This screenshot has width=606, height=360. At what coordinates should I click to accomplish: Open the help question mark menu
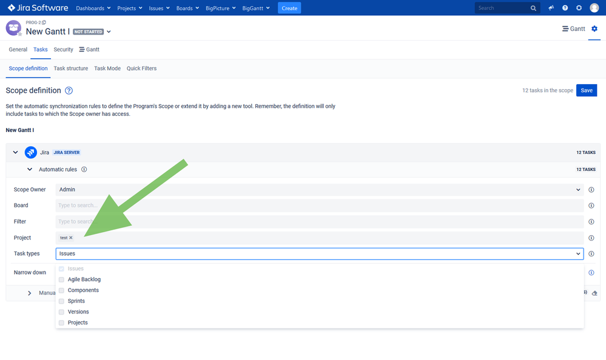(565, 8)
